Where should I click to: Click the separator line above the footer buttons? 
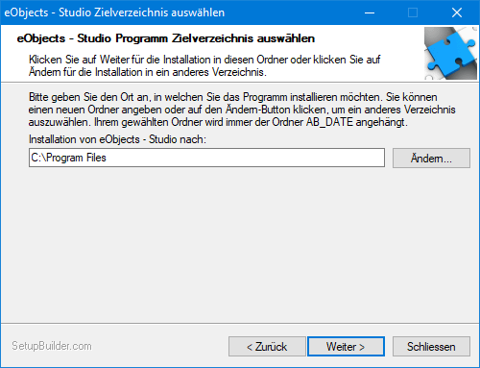point(240,323)
